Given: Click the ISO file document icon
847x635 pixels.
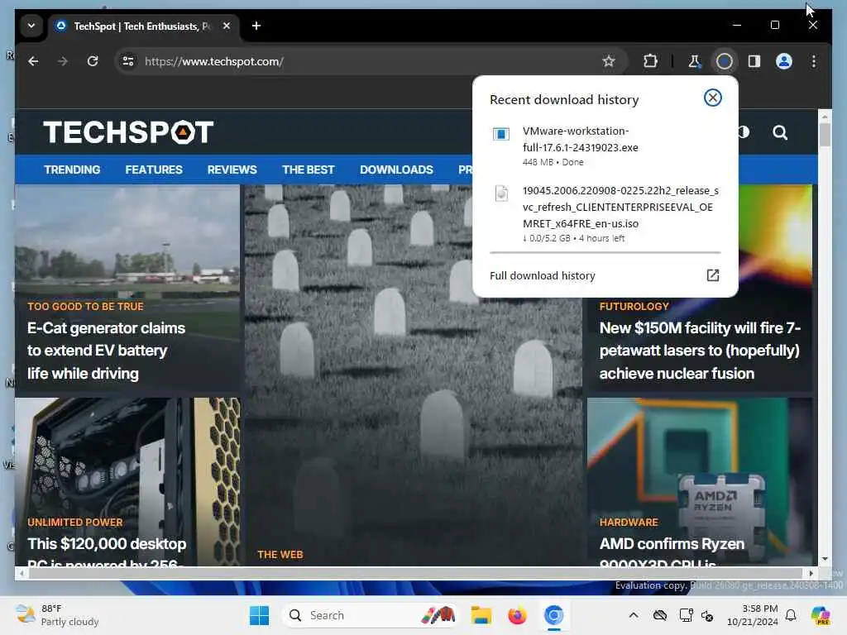Looking at the screenshot, I should [x=501, y=193].
